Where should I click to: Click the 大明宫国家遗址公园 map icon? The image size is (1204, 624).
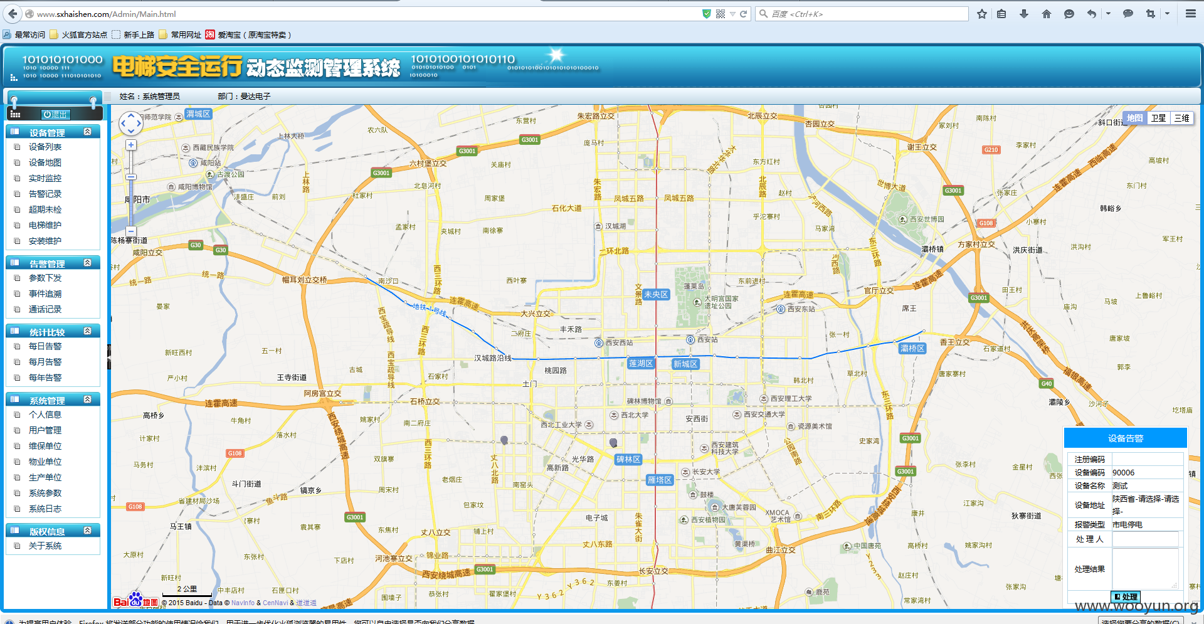tap(697, 302)
